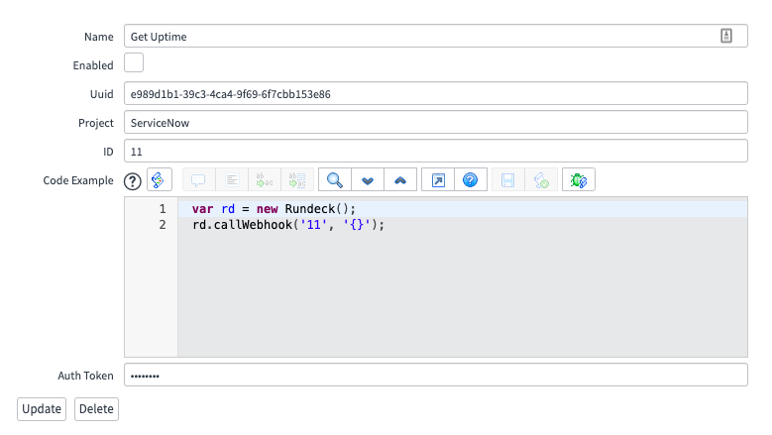Image resolution: width=772 pixels, height=435 pixels.
Task: Click the Delete button
Action: tap(96, 409)
